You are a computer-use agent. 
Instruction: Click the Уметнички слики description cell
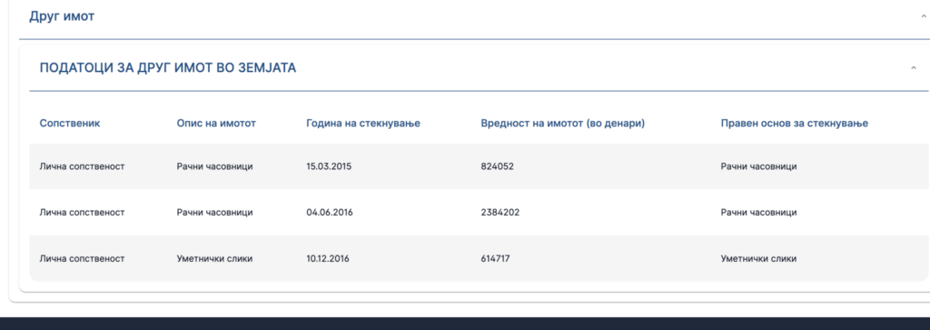point(214,259)
